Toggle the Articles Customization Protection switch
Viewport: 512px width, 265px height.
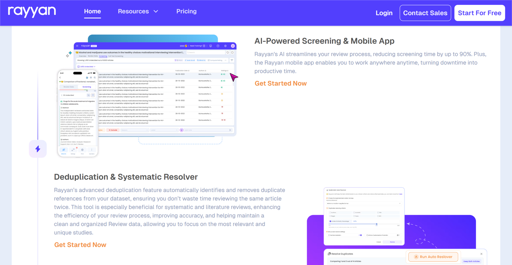click(398, 235)
